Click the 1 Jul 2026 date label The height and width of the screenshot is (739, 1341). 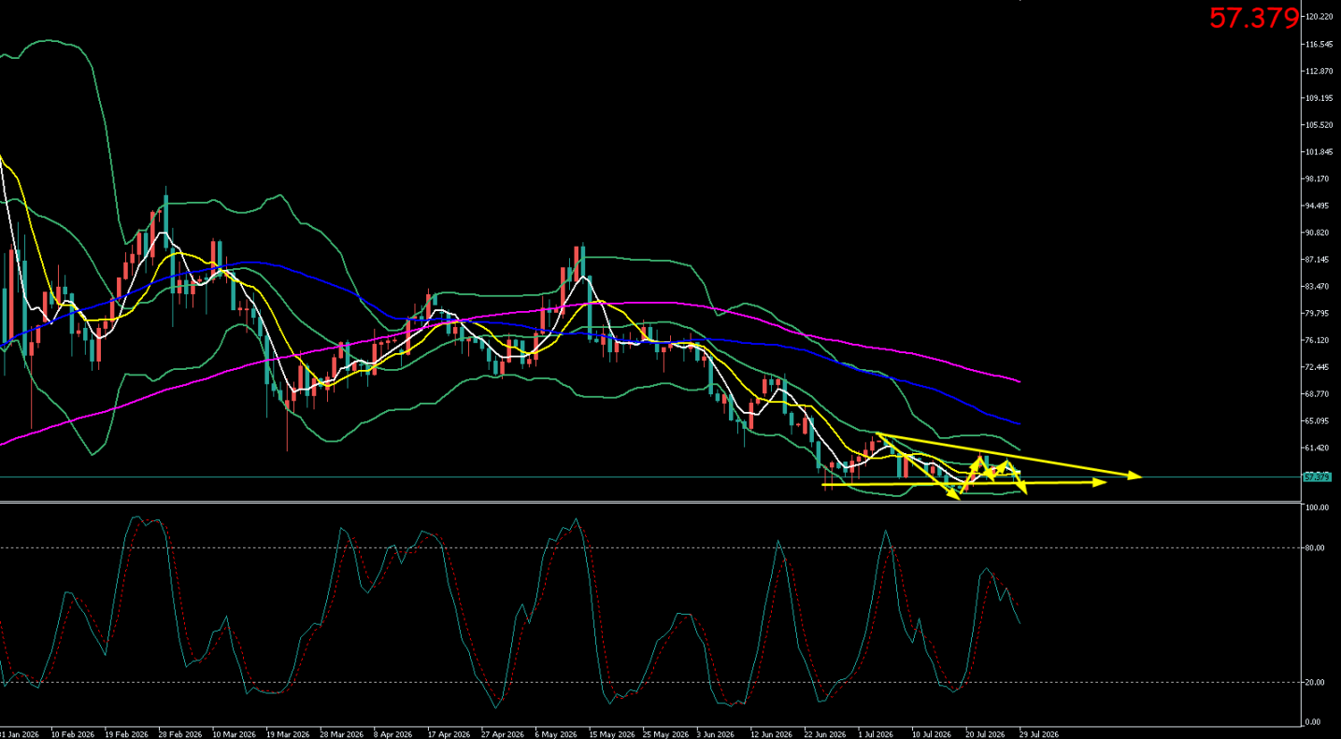tap(877, 734)
